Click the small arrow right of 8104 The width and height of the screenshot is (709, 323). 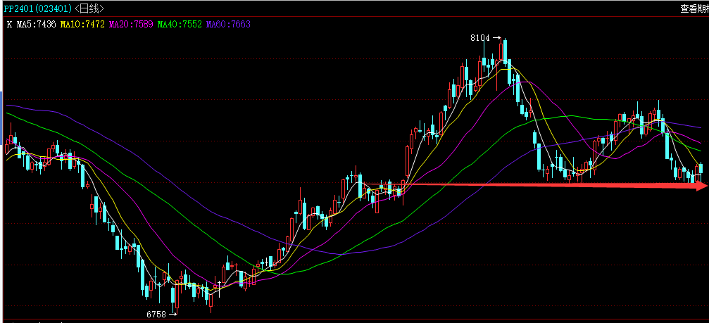coord(496,38)
